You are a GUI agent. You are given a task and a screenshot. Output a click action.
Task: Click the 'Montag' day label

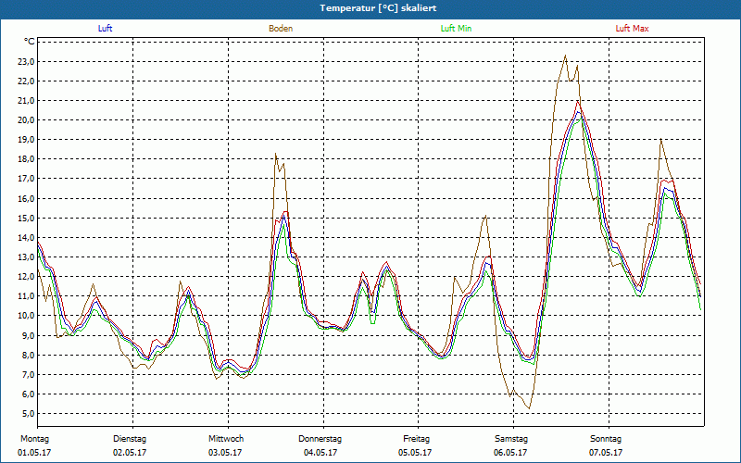(x=34, y=439)
